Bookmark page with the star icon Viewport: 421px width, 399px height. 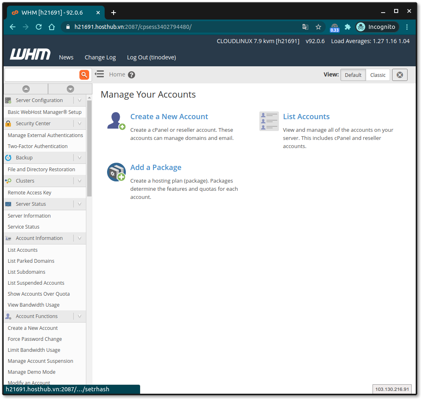(x=318, y=27)
